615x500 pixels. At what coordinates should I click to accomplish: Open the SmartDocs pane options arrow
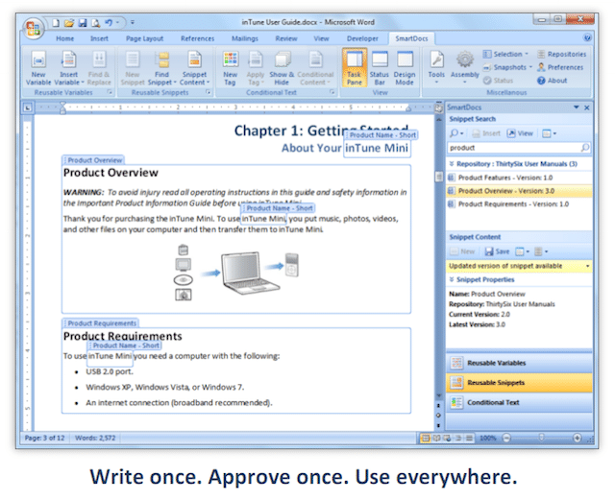click(577, 107)
